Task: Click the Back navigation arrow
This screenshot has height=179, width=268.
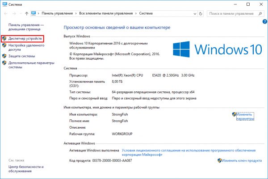Action: coord(6,13)
